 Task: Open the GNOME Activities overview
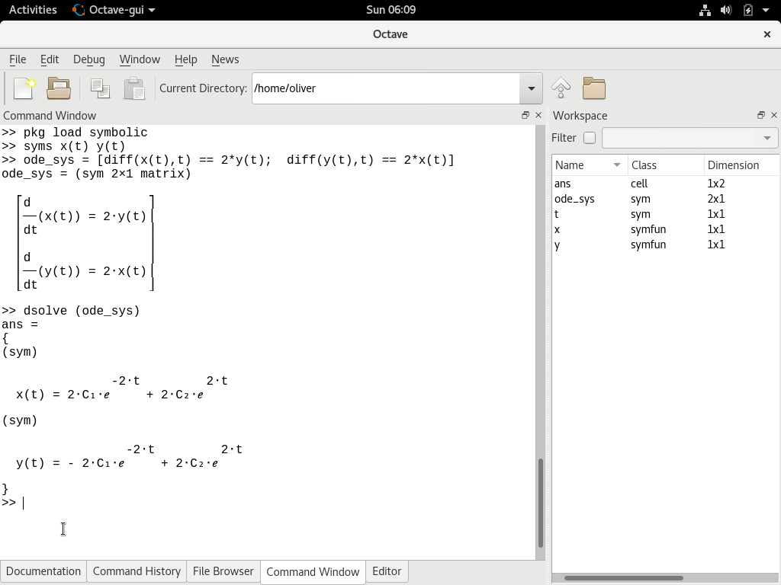tap(33, 10)
